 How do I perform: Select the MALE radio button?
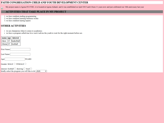[15, 64]
